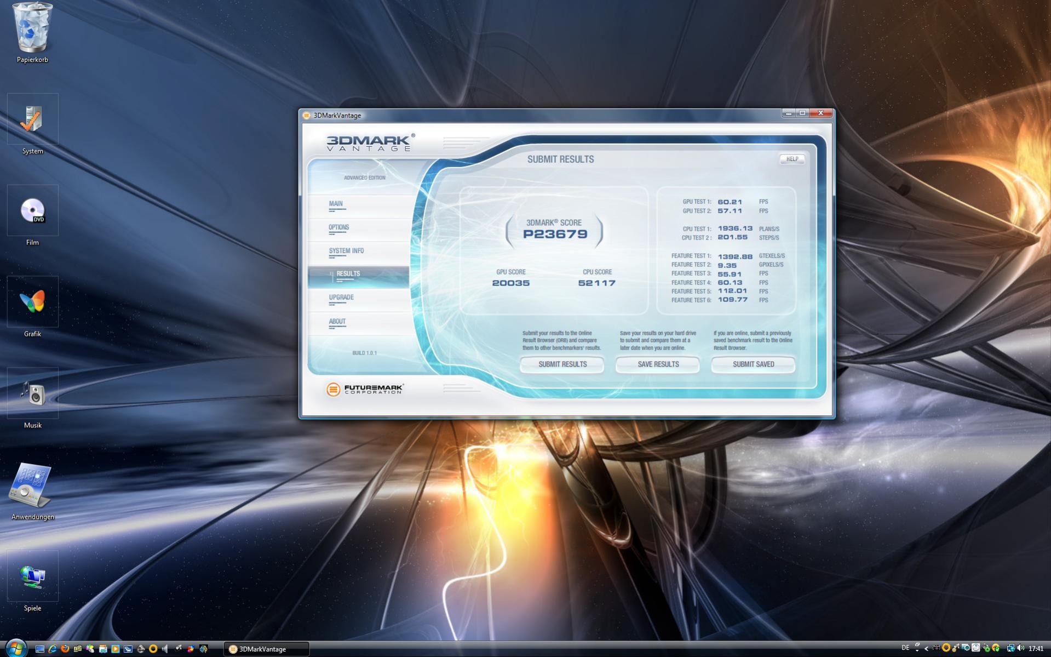Click the 3DMark Vantage logo
The height and width of the screenshot is (657, 1051).
pyautogui.click(x=370, y=142)
